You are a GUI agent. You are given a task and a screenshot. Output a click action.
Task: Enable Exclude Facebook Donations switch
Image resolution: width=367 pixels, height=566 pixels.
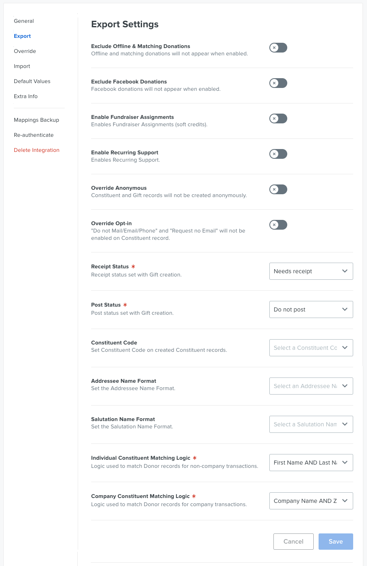pyautogui.click(x=278, y=83)
